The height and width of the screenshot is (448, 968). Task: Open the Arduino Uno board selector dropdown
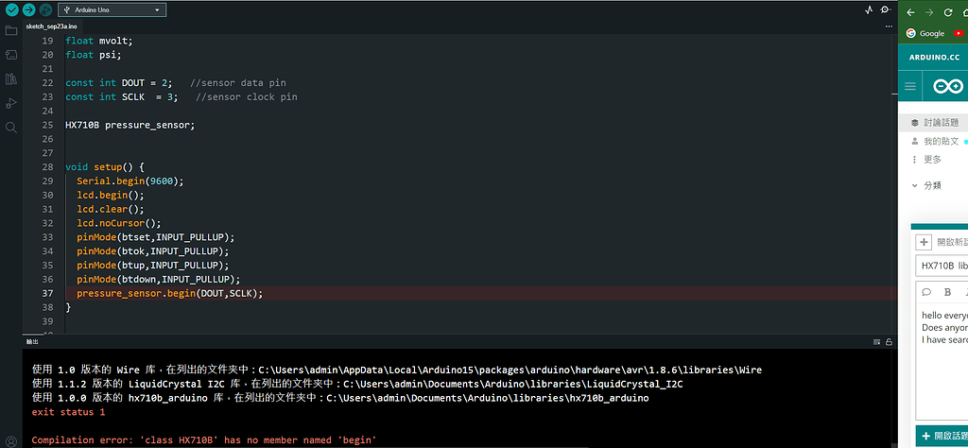click(112, 9)
